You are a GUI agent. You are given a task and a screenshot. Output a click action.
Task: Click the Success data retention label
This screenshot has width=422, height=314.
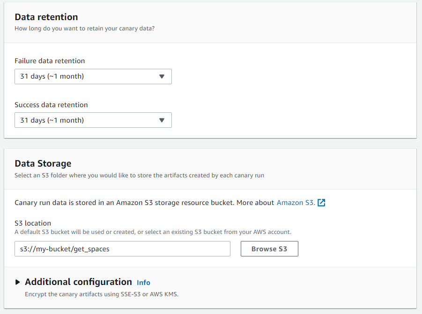(x=51, y=105)
